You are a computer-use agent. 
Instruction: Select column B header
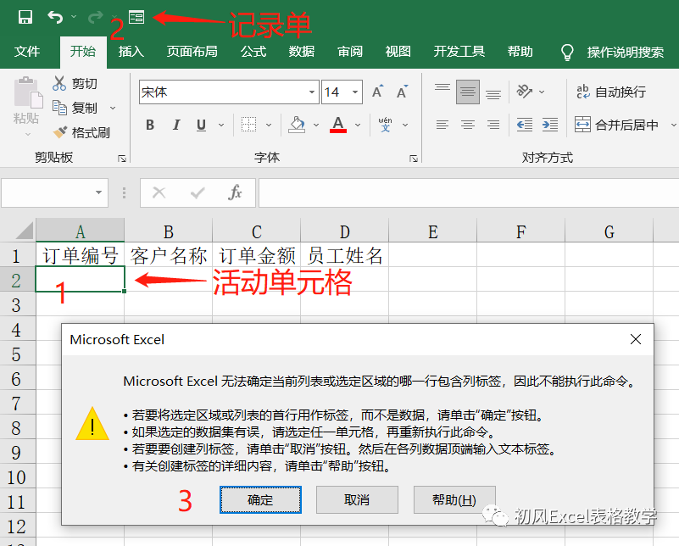click(169, 231)
